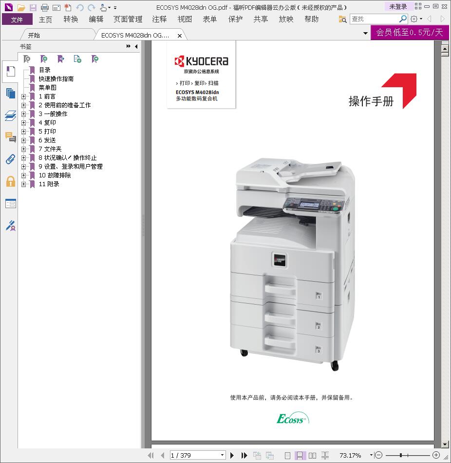Open the Page thumbnails panel icon

11,93
